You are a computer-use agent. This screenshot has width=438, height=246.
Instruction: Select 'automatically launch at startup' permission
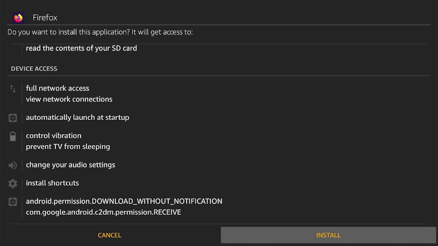tap(77, 117)
